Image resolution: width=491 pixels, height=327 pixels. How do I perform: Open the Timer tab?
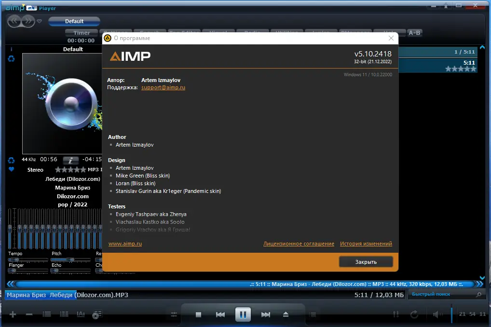click(x=82, y=33)
